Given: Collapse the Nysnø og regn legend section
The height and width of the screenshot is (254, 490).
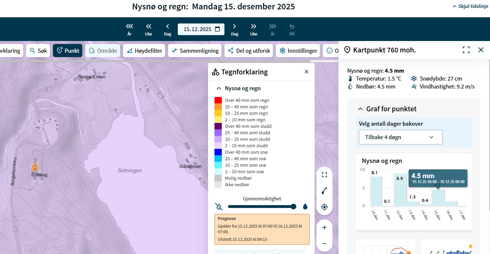Looking at the screenshot, I should click(x=219, y=88).
